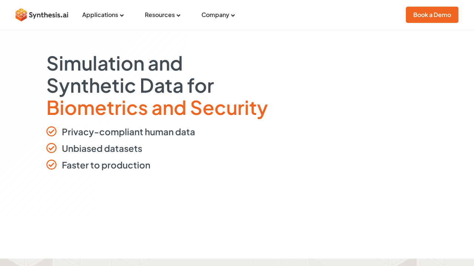Expand the chevron next to Resources
The height and width of the screenshot is (266, 474).
178,15
